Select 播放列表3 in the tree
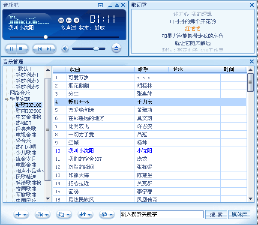 [27, 81]
